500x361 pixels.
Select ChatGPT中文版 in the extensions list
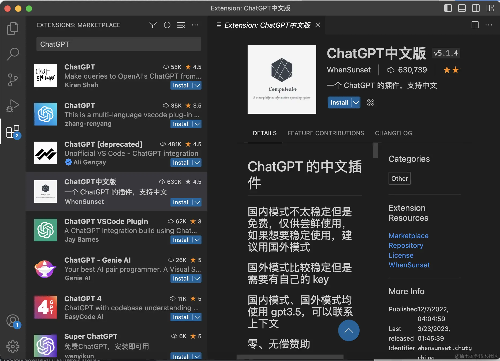[x=117, y=191]
